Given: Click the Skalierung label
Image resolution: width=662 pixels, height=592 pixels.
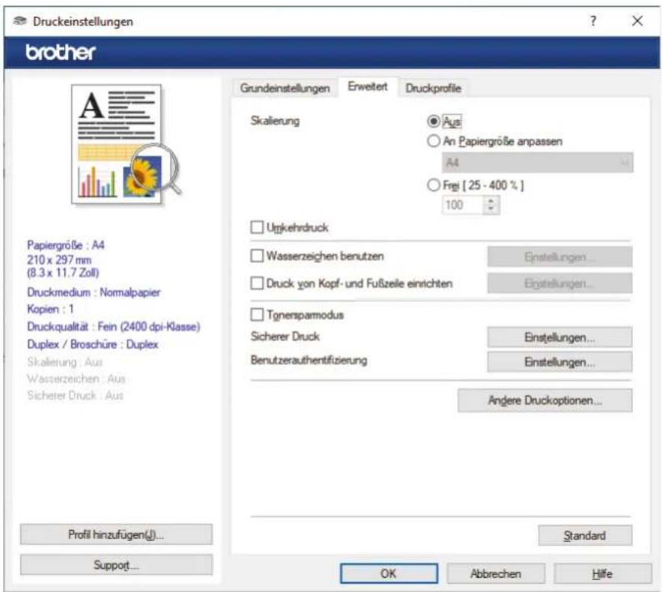Looking at the screenshot, I should tap(275, 121).
